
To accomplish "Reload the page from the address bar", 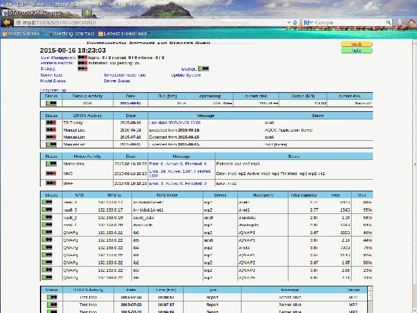I will pyautogui.click(x=295, y=23).
